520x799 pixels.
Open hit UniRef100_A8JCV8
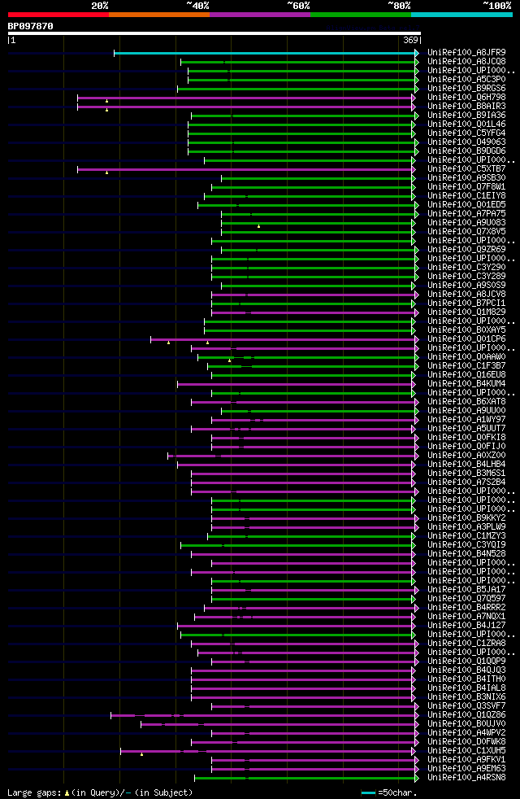tap(466, 295)
